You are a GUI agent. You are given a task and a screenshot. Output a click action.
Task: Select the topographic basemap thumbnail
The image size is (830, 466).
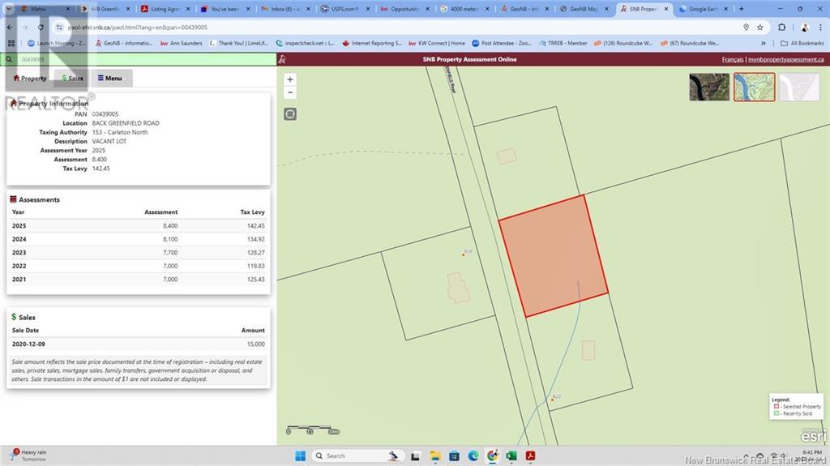coord(754,87)
